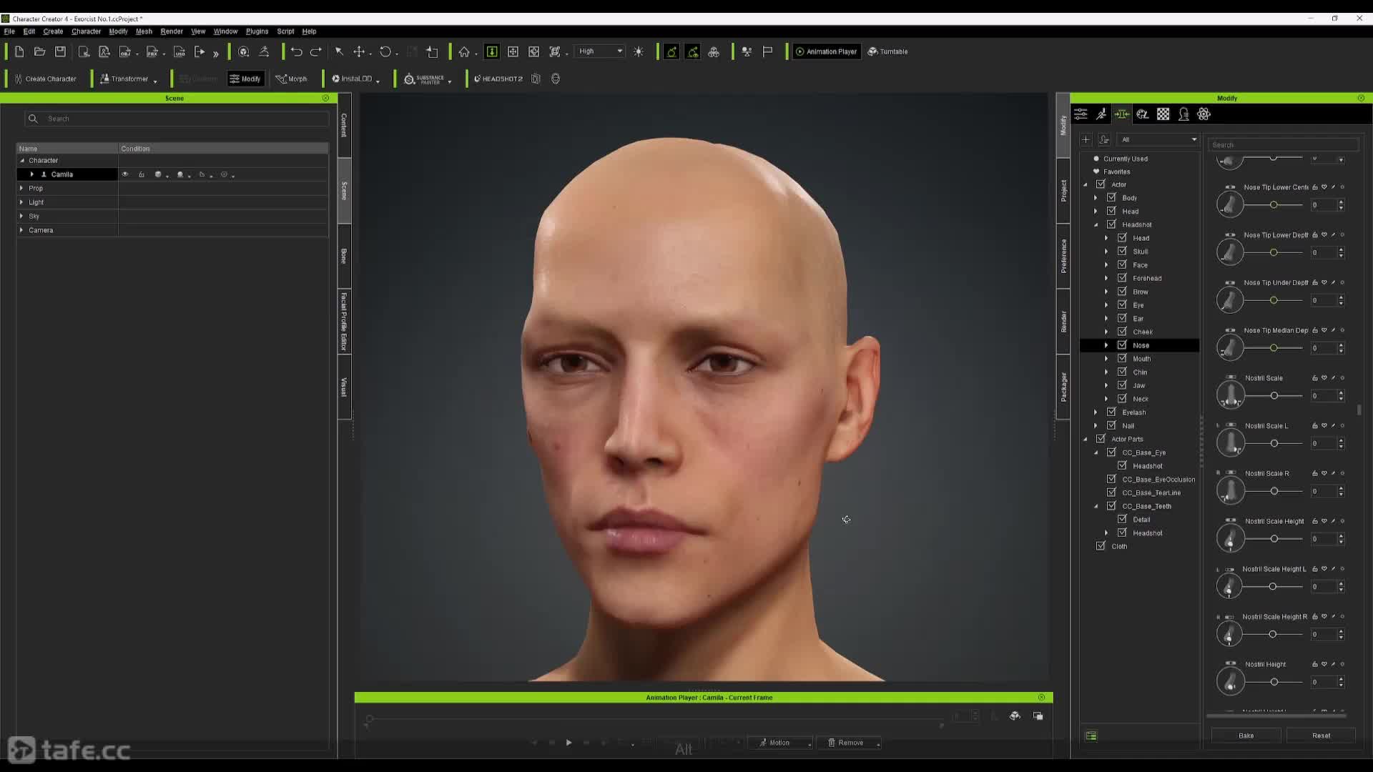
Task: Click the Headshot 2 plugin icon
Action: (x=498, y=79)
